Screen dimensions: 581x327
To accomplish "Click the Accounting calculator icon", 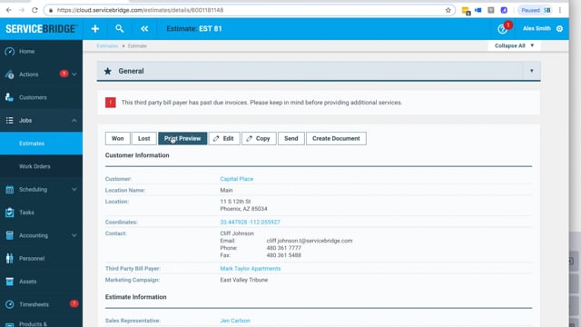I will coord(10,235).
